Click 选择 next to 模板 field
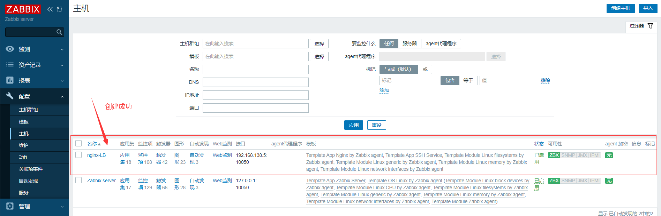Screen dimensions: 661x216 (x=319, y=56)
